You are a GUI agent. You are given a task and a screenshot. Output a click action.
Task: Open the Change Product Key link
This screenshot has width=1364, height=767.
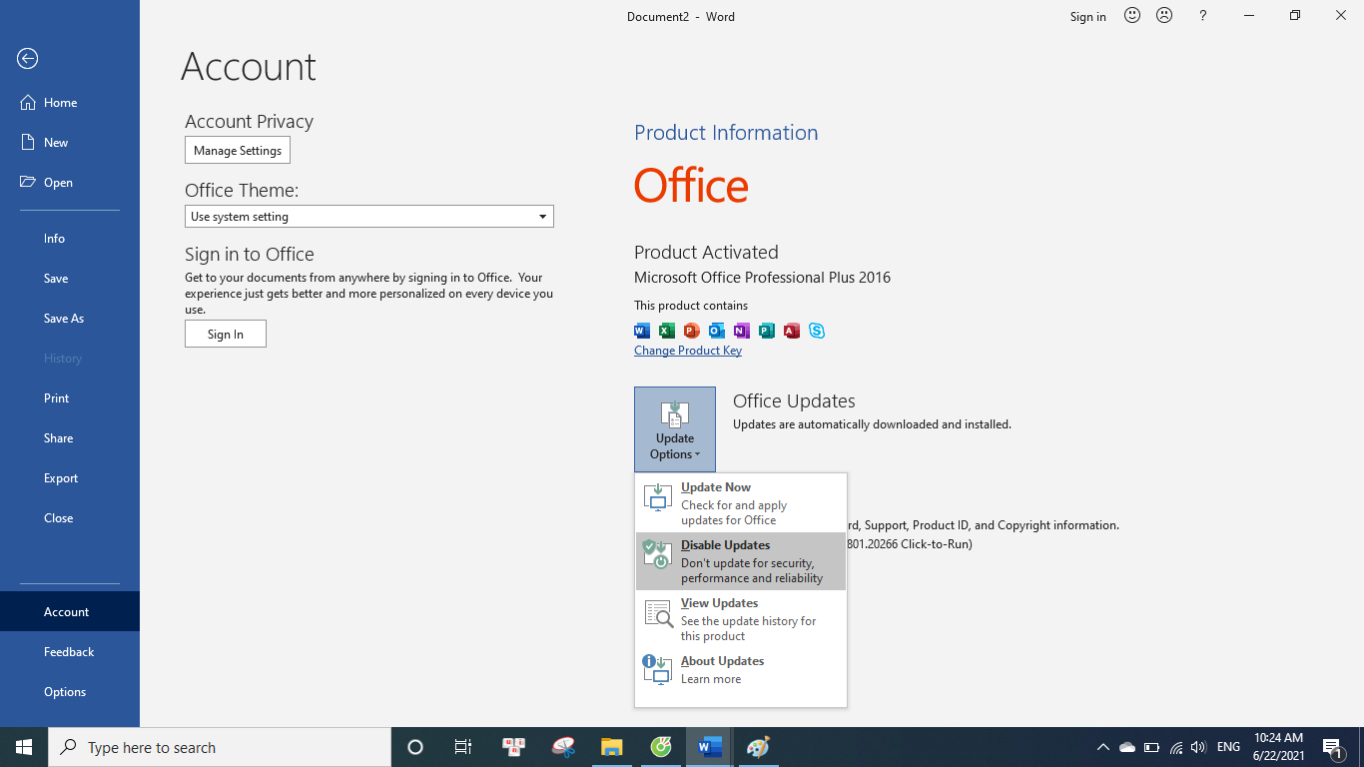[687, 351]
